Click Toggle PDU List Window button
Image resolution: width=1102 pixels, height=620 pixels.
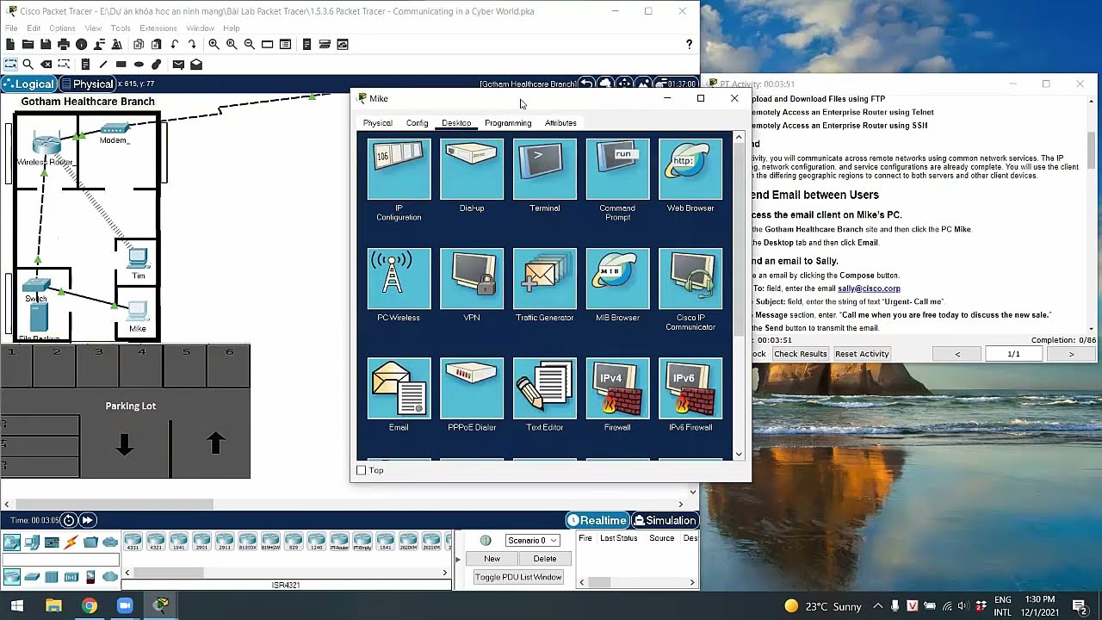(x=518, y=577)
